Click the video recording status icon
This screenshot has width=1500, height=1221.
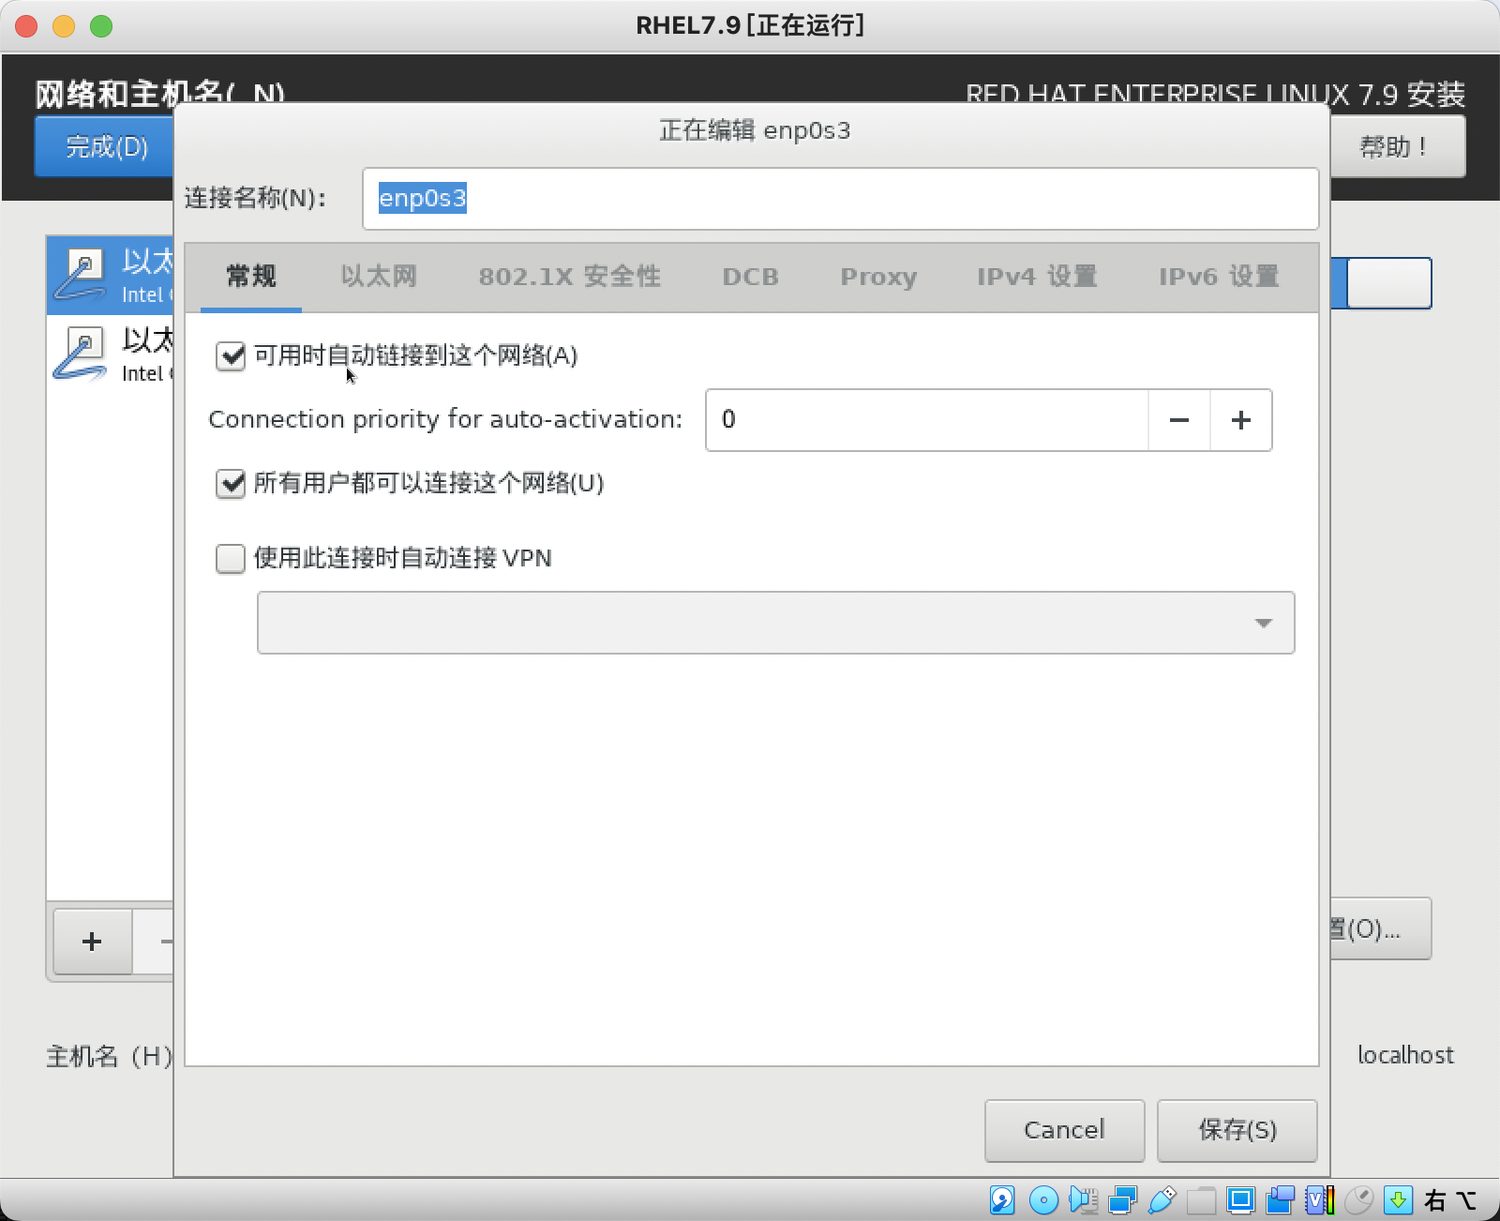[x=1280, y=1199]
